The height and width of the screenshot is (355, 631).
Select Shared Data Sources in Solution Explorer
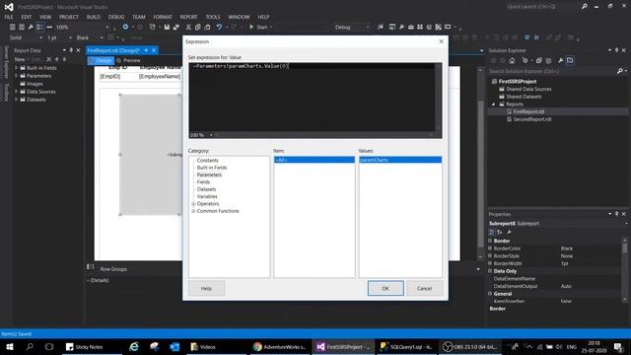528,89
